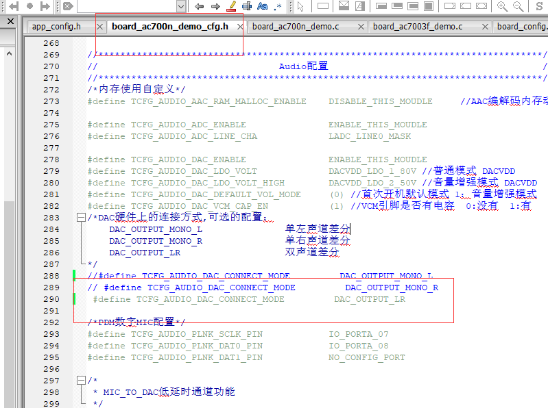The height and width of the screenshot is (408, 548).
Task: Click the left-pointing window arrow icon
Action: point(466,6)
